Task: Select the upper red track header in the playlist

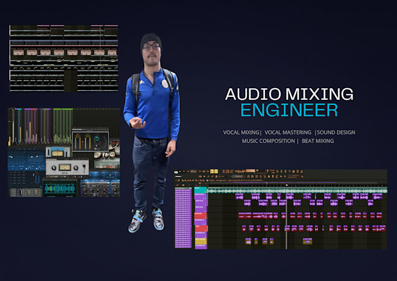Action: 200,216
